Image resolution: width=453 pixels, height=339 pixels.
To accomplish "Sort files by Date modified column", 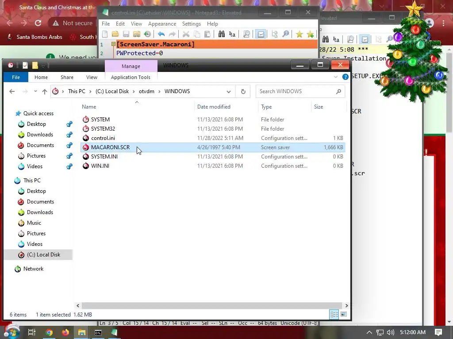I will tap(226, 107).
